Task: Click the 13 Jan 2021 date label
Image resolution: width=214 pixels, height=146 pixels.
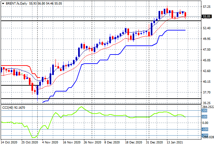Action: click(x=175, y=142)
